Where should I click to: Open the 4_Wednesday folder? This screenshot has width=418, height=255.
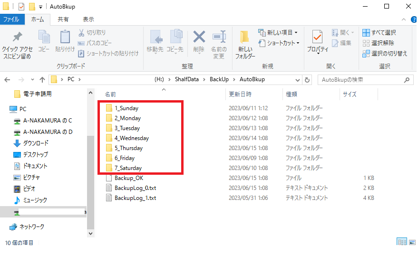point(131,138)
